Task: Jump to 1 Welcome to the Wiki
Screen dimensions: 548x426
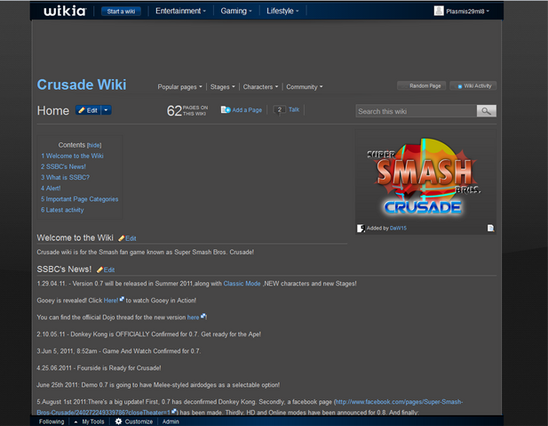Action: (72, 156)
